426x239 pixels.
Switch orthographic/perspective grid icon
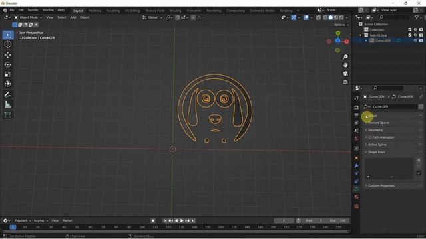coord(345,82)
